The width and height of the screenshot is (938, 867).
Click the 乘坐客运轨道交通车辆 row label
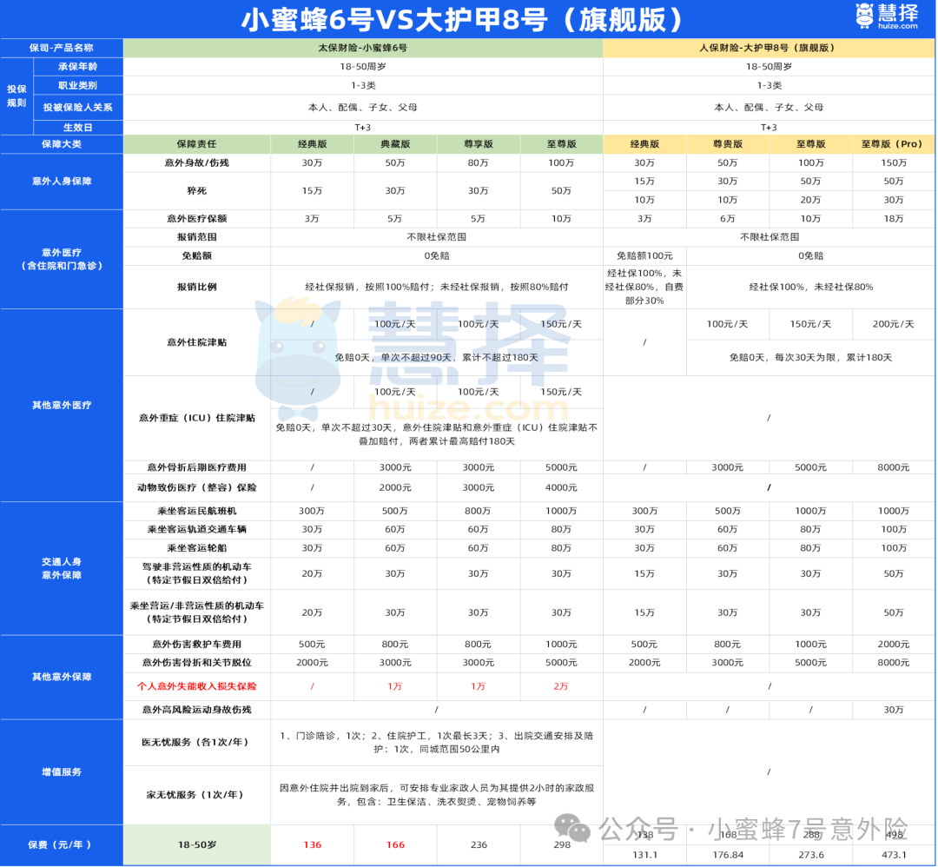tap(197, 530)
